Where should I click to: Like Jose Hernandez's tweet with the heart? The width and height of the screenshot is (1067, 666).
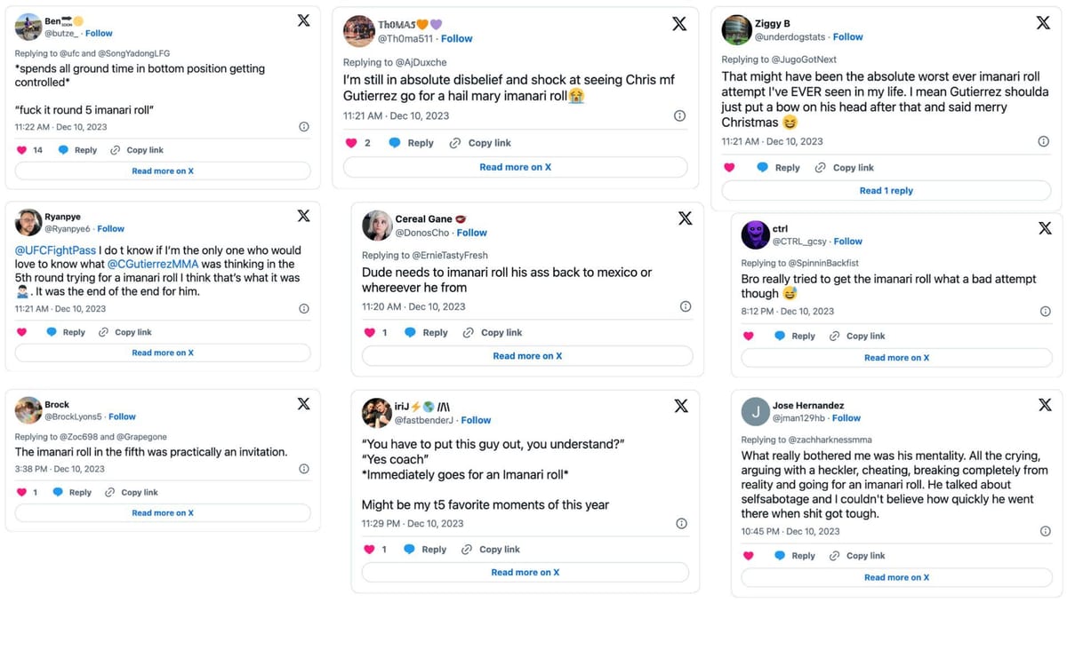coord(748,556)
